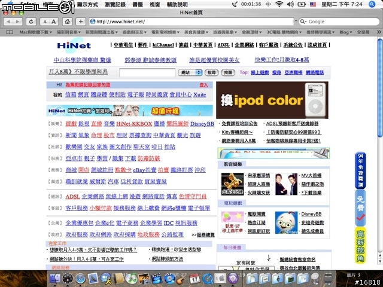
Task: Launch GarageBand guitar icon in the dock
Action: [x=181, y=279]
